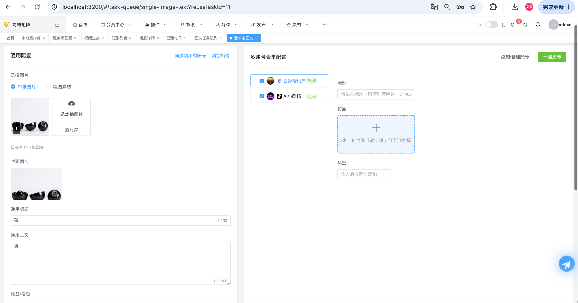Switch to the 图文任务队列 tab
The height and width of the screenshot is (303, 578).
pos(206,38)
